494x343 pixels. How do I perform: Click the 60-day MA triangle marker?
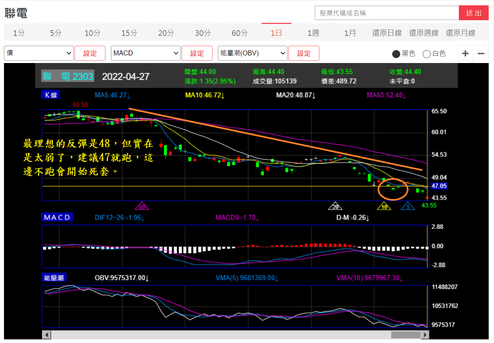tap(142, 206)
